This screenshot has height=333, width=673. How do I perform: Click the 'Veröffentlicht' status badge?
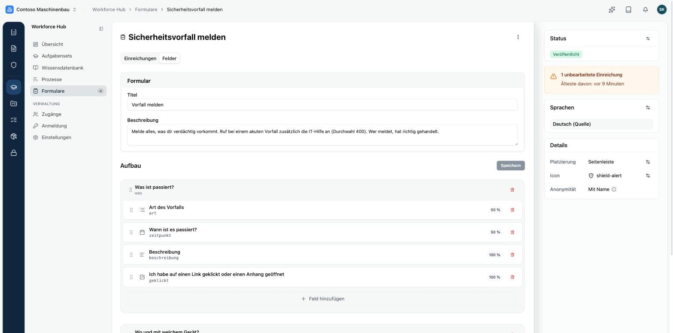pyautogui.click(x=566, y=54)
